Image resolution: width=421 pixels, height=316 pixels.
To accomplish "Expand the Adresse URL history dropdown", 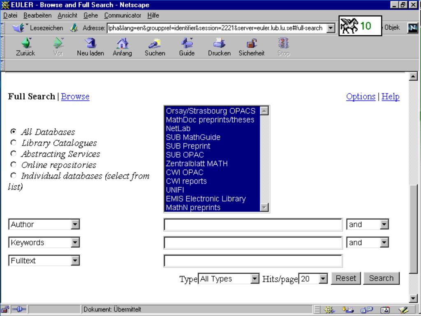I will tap(331, 28).
